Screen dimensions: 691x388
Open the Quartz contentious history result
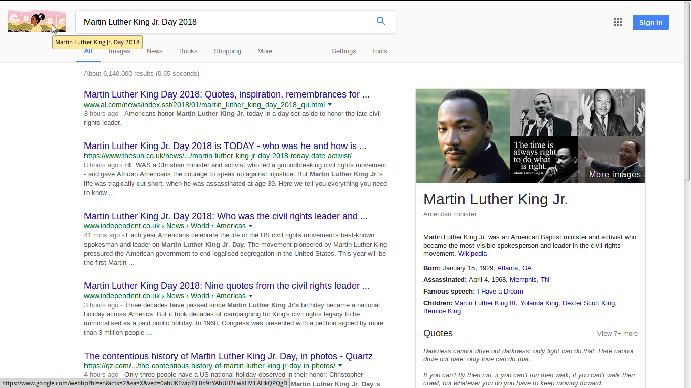coord(228,356)
